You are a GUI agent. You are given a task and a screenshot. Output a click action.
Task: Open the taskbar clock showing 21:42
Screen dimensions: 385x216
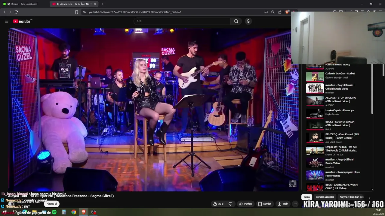click(378, 212)
